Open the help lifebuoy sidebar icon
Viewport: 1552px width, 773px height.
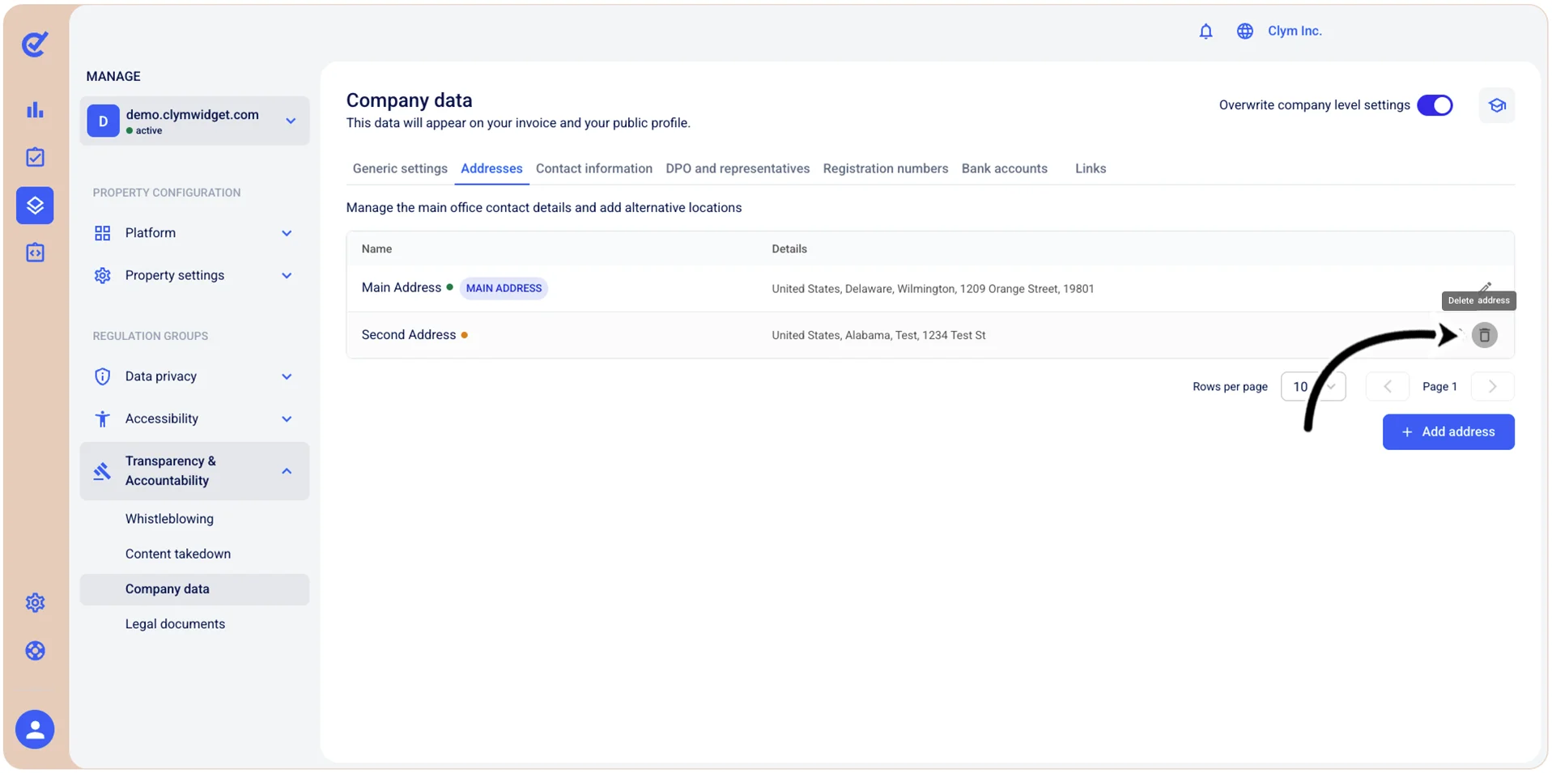(x=35, y=651)
